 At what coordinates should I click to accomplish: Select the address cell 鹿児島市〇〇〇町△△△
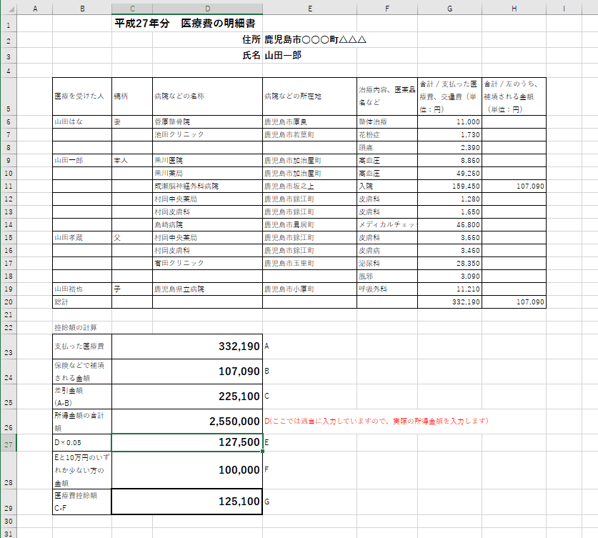tap(315, 39)
